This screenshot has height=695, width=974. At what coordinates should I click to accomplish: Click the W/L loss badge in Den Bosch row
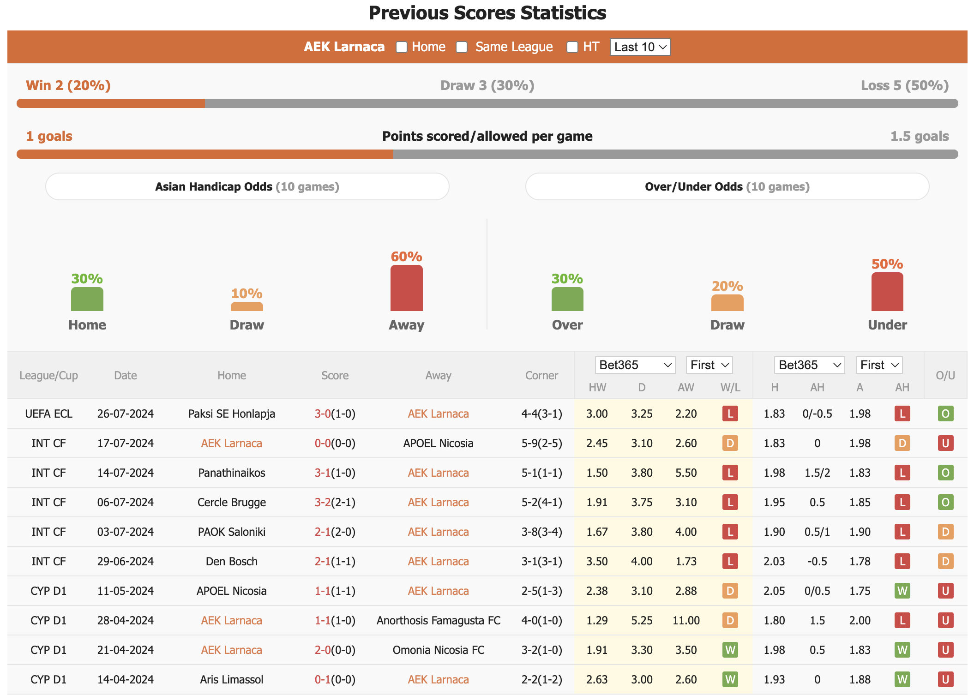point(730,561)
